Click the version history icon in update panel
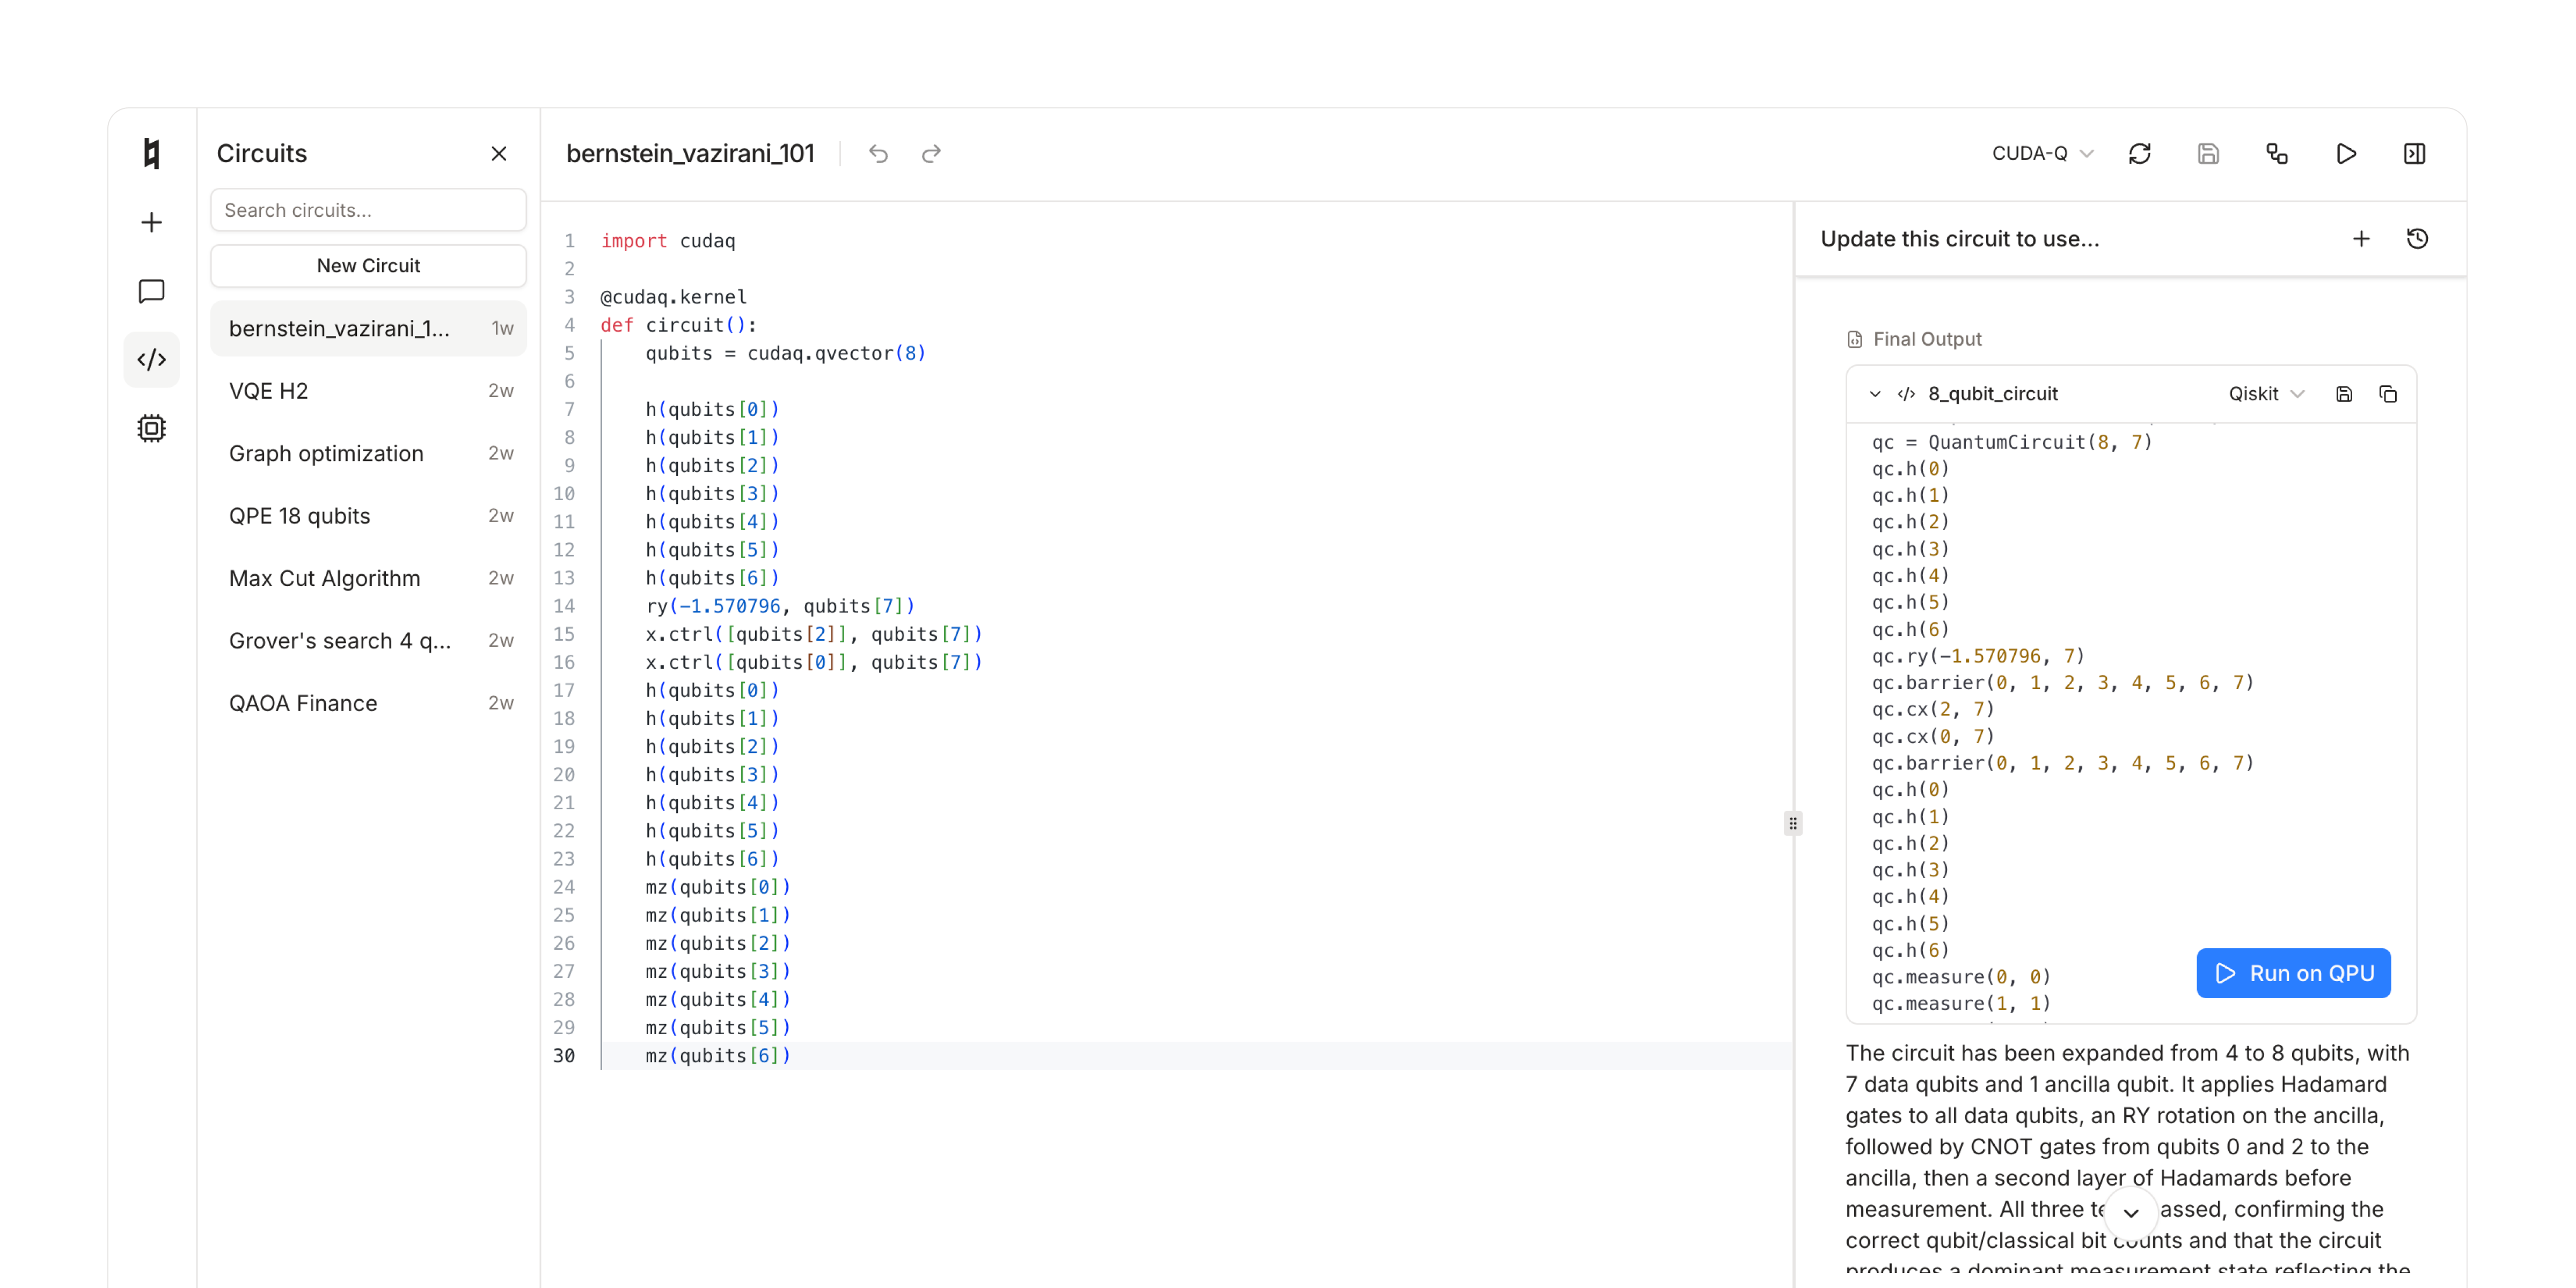Viewport: 2576px width, 1288px height. click(x=2419, y=238)
